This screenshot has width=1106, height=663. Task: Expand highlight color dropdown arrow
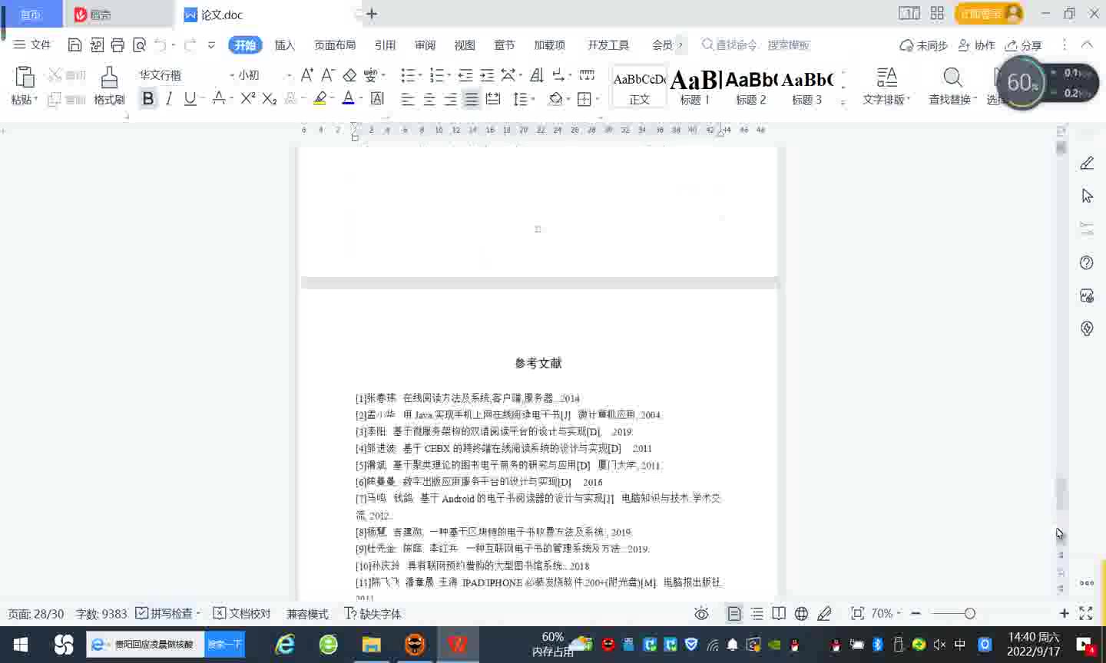point(332,98)
